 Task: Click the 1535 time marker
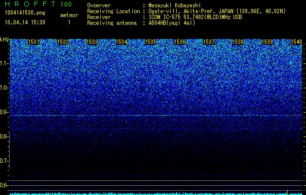[150, 42]
